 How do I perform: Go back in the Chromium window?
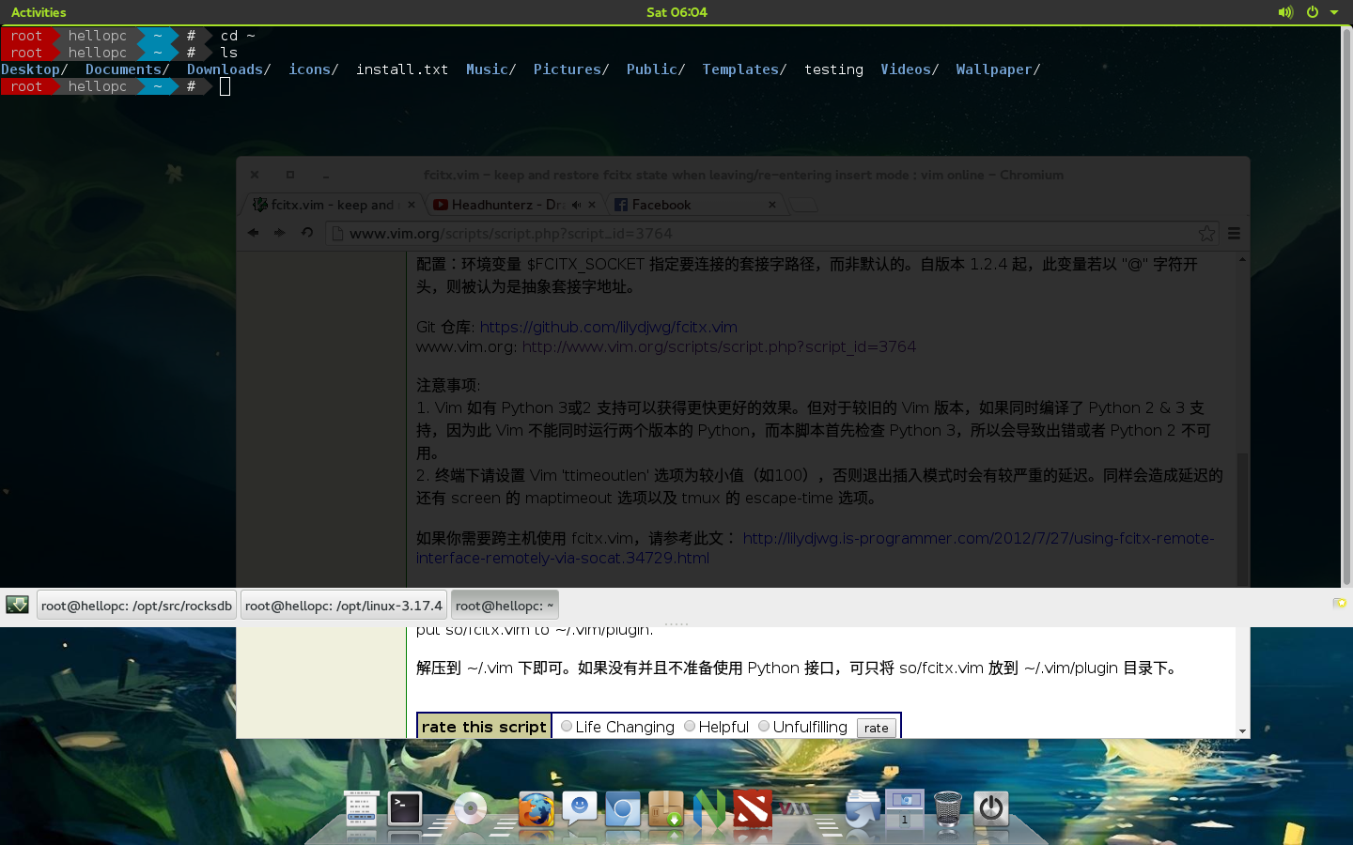coord(254,233)
